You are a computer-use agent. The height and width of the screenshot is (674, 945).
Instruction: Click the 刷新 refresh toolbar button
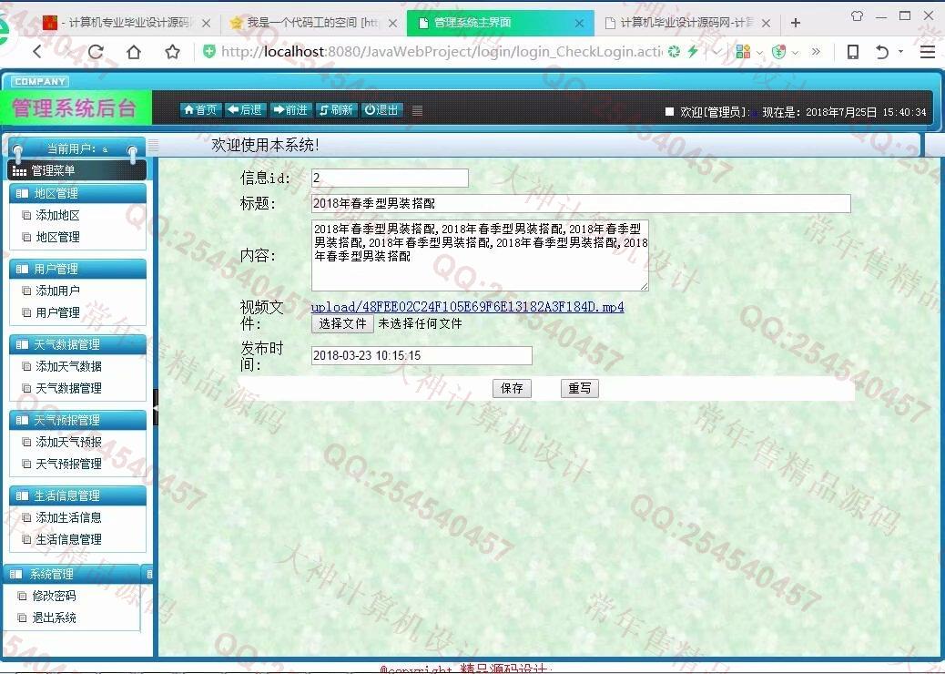tap(336, 109)
